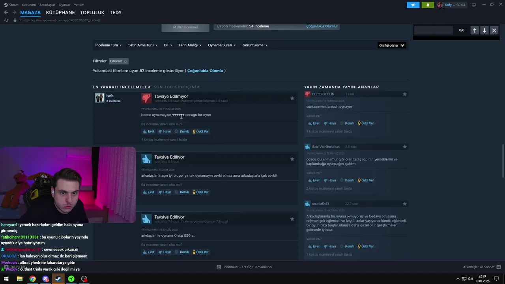Switch to the KÜTÜPHANE tab
Viewport: 505px width, 284px height.
[x=60, y=13]
